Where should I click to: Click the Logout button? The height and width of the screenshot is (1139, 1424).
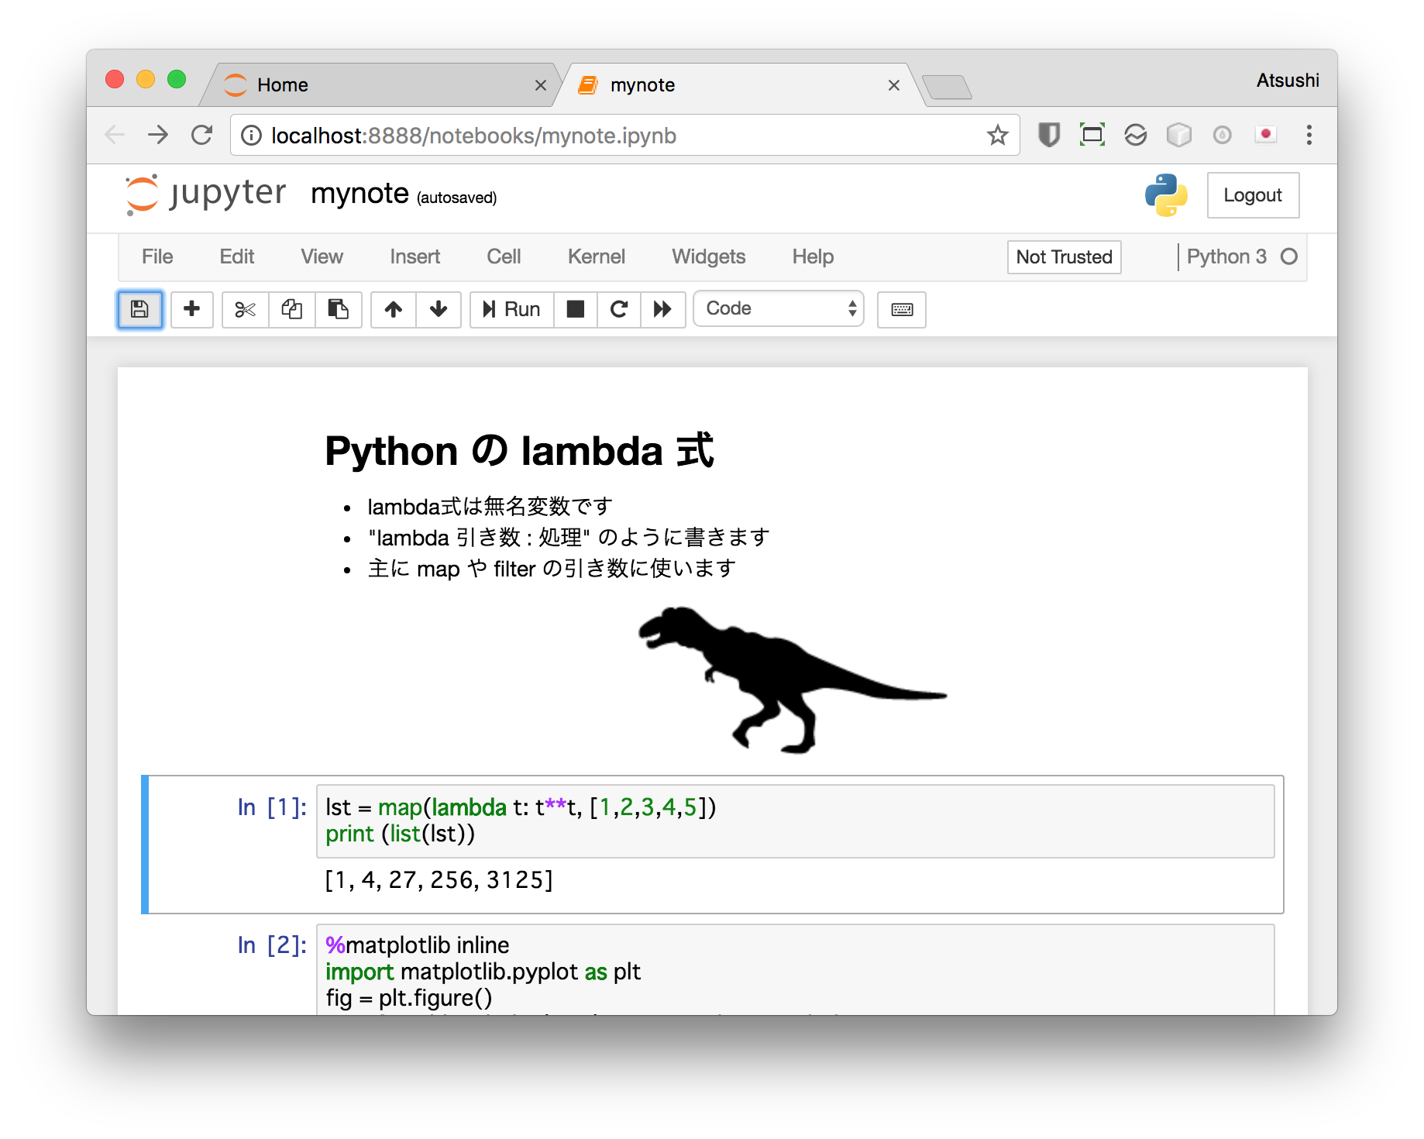coord(1252,195)
